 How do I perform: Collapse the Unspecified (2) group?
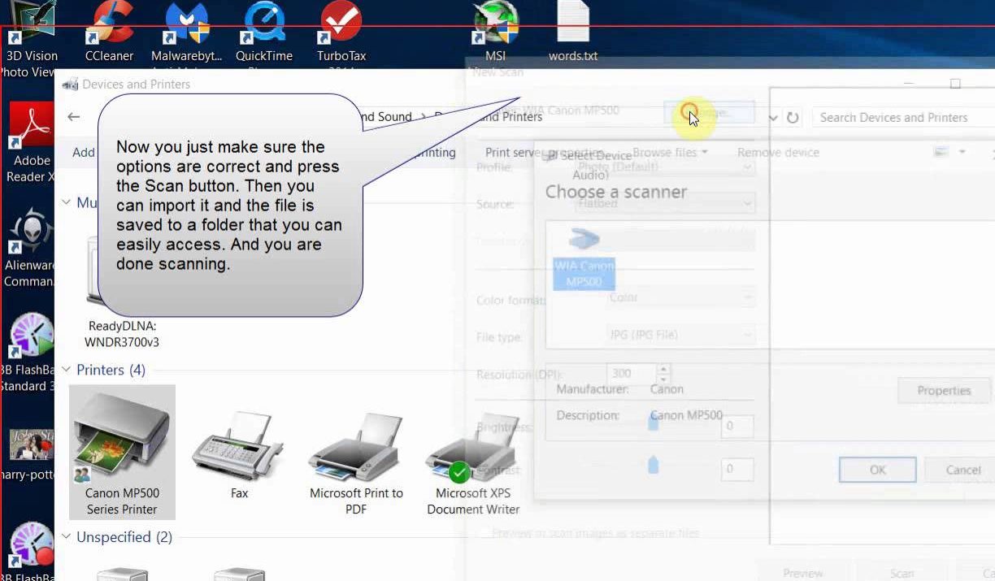click(67, 537)
